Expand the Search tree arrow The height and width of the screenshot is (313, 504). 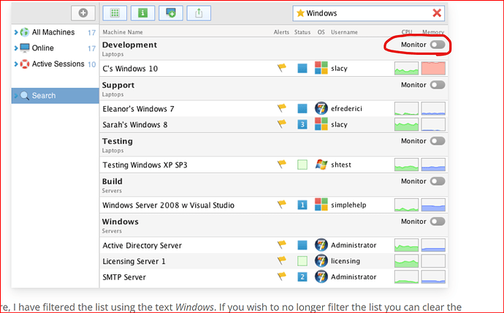pyautogui.click(x=16, y=96)
